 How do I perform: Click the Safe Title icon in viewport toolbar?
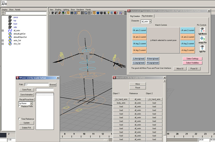point(89,13)
